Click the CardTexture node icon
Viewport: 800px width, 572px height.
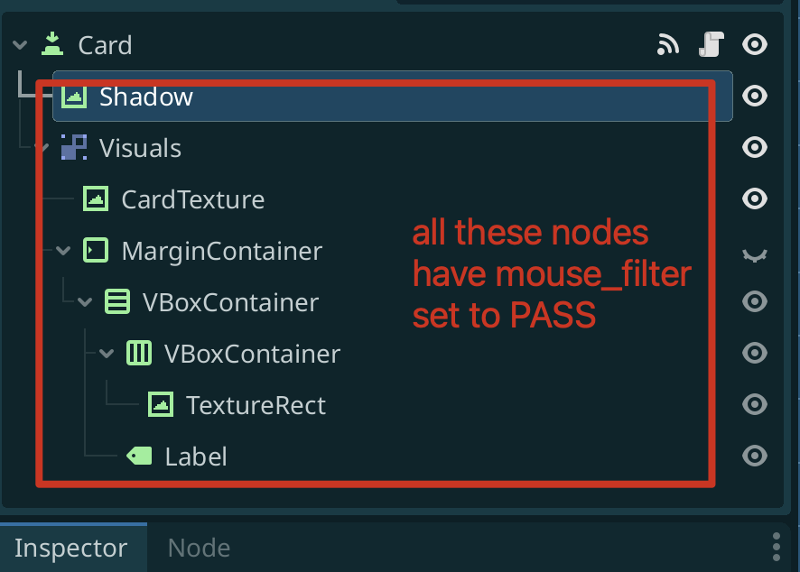click(96, 198)
